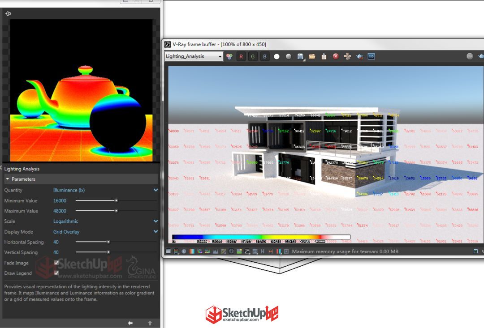Toggle background image green icon
This screenshot has height=328, width=484.
tap(239, 251)
